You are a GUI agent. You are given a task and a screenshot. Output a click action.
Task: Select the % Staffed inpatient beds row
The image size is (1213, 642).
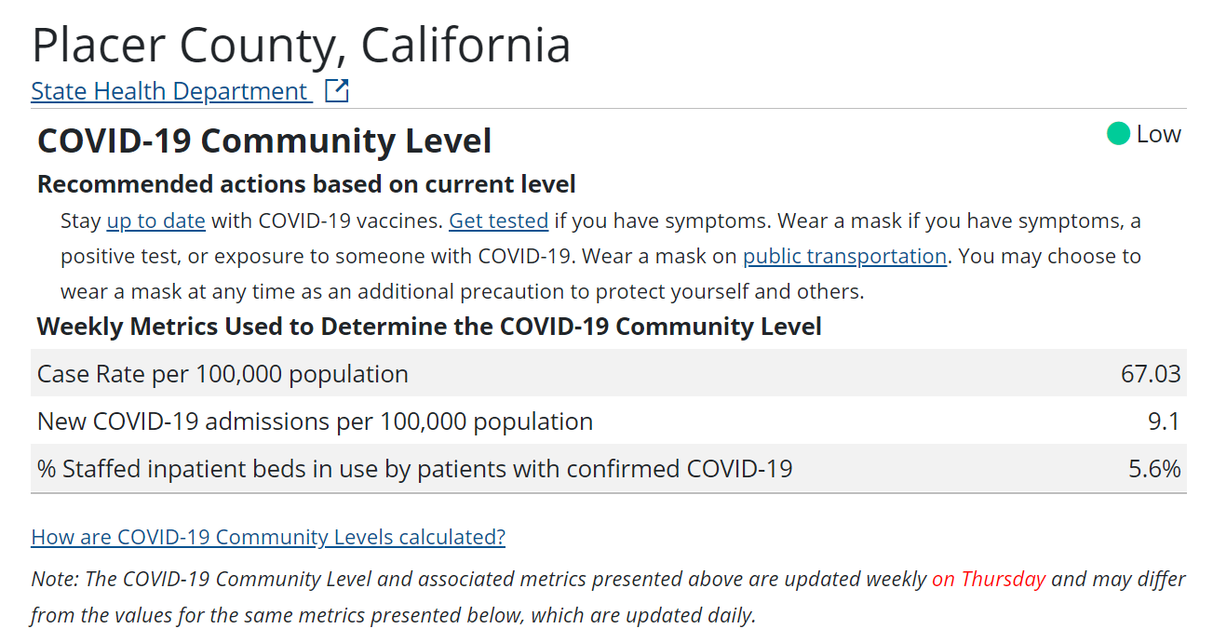(609, 468)
